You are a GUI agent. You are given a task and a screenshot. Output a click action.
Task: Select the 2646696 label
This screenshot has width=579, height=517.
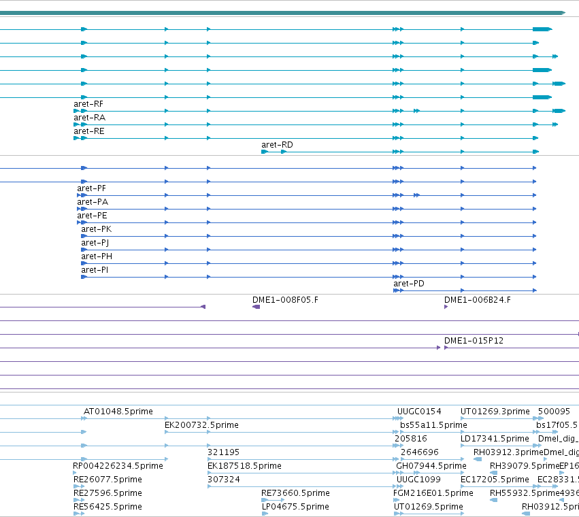click(x=420, y=452)
